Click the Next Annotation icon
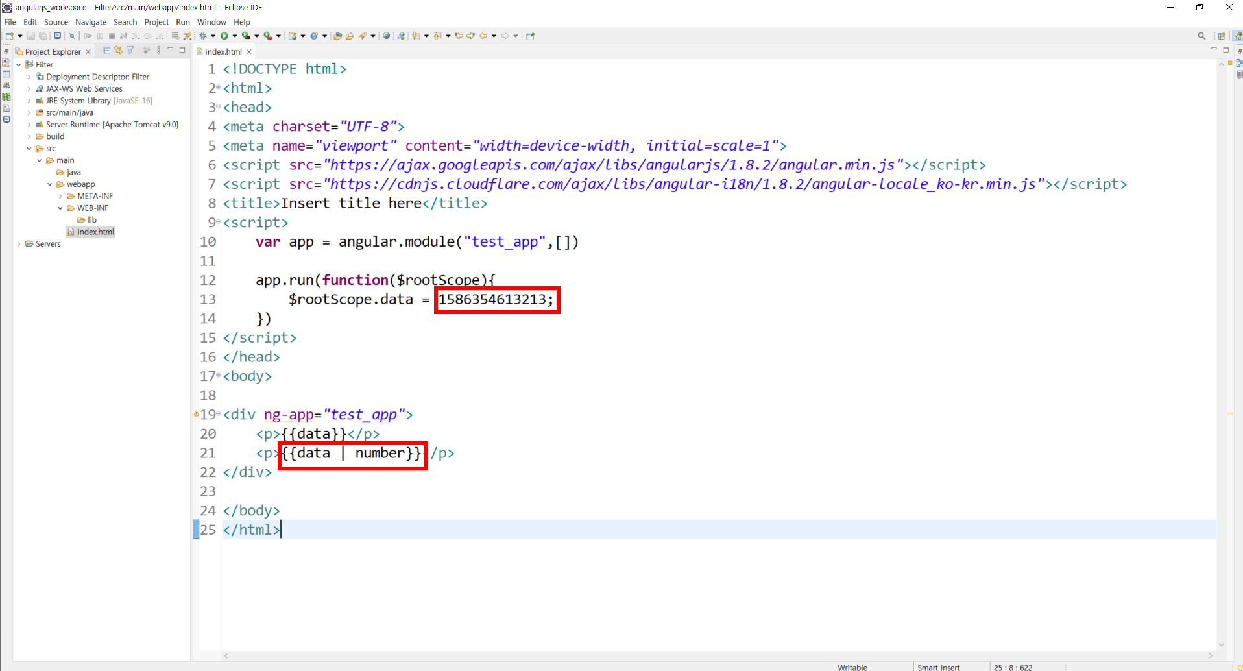The width and height of the screenshot is (1243, 671). pyautogui.click(x=415, y=36)
